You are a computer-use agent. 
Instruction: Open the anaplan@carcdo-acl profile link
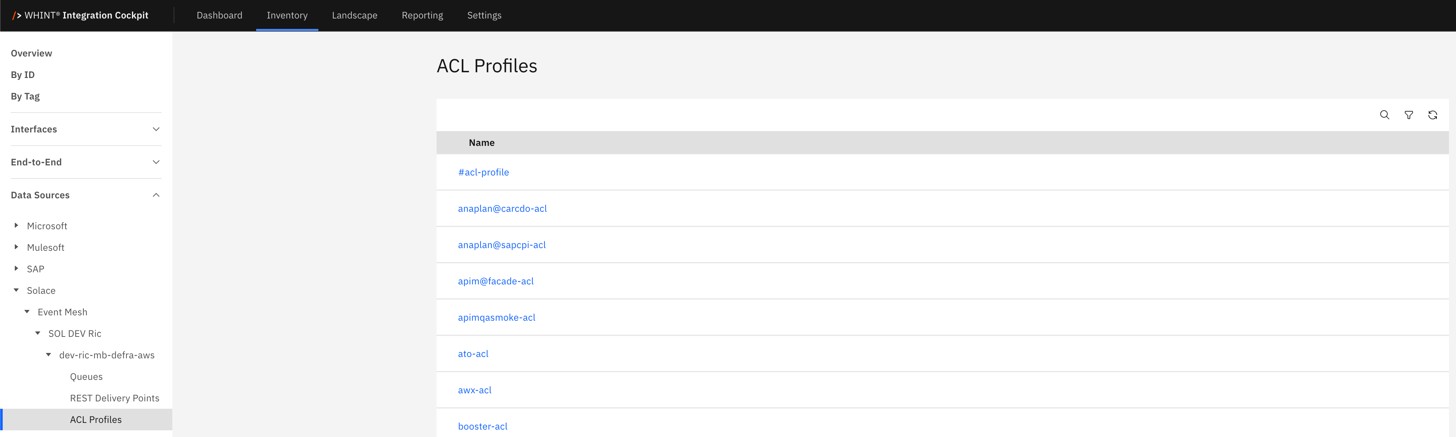click(502, 208)
